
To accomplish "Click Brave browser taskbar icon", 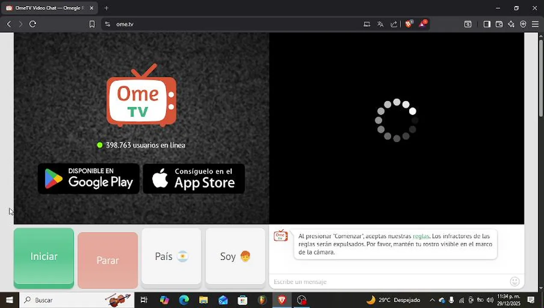I will pos(282,300).
